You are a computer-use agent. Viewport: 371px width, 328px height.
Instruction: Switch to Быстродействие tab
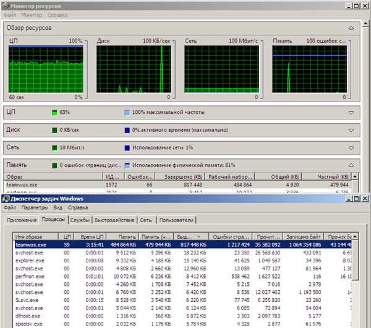click(x=114, y=220)
